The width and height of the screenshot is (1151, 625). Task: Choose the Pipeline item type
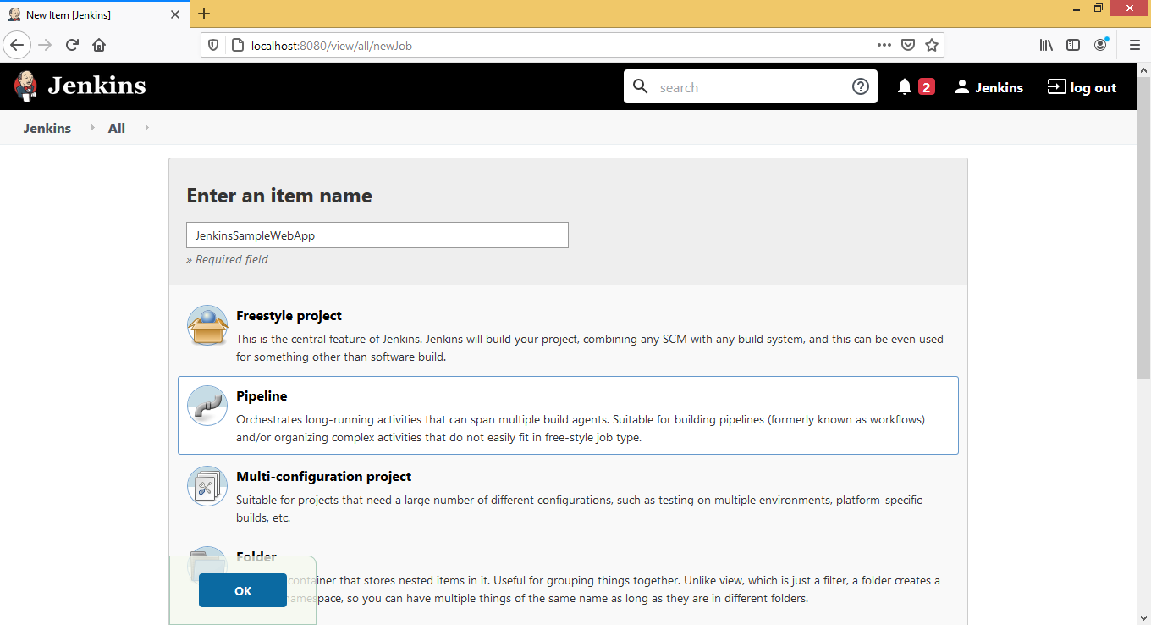(x=568, y=415)
